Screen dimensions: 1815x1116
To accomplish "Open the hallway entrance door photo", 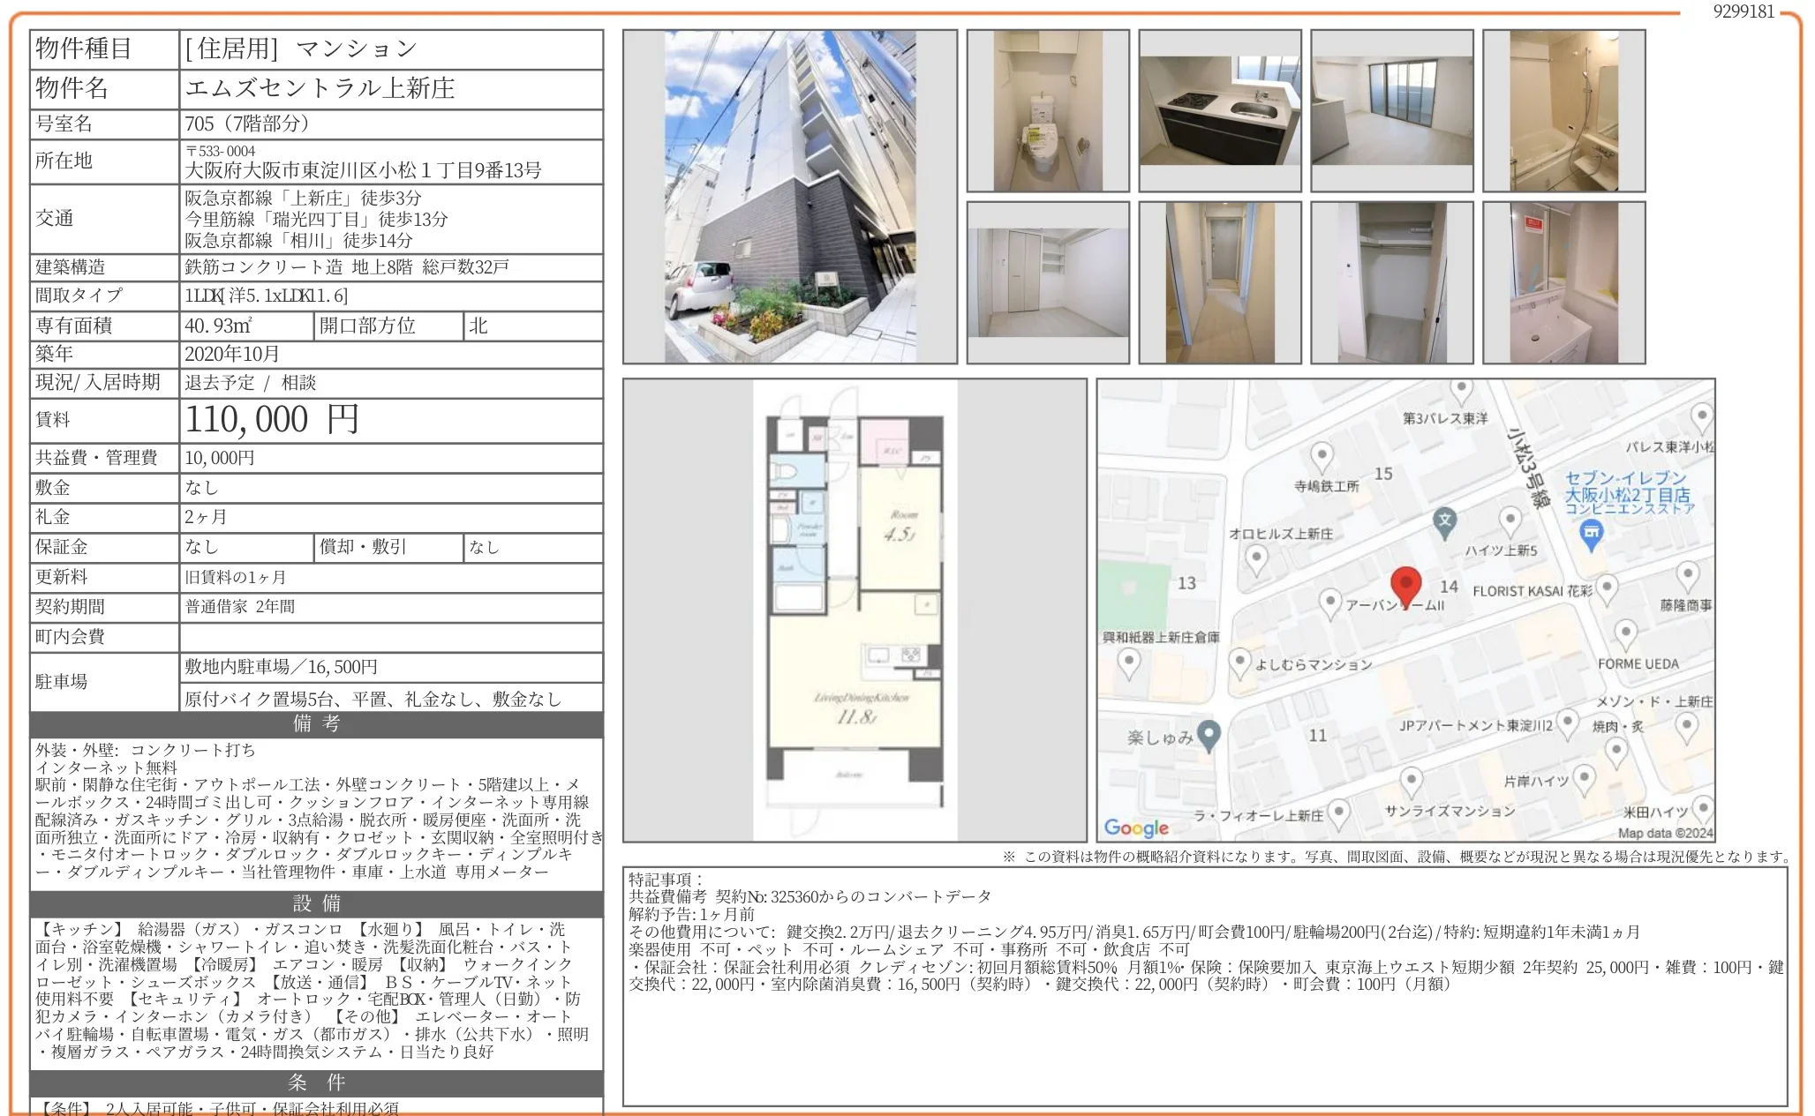I will [x=1219, y=282].
